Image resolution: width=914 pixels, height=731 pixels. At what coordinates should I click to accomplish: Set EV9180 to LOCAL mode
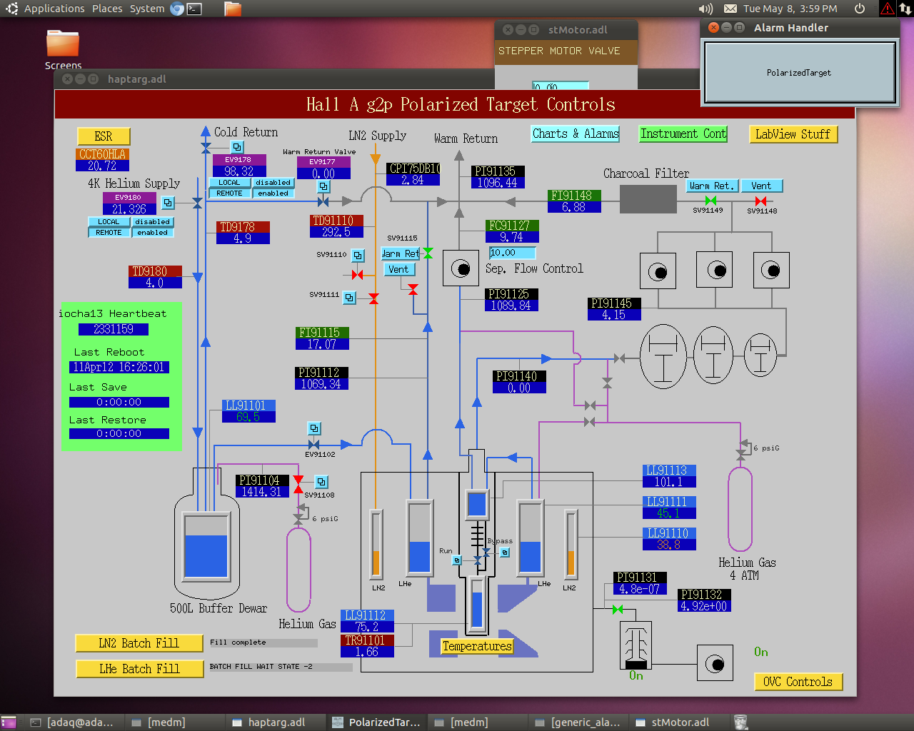pos(109,222)
